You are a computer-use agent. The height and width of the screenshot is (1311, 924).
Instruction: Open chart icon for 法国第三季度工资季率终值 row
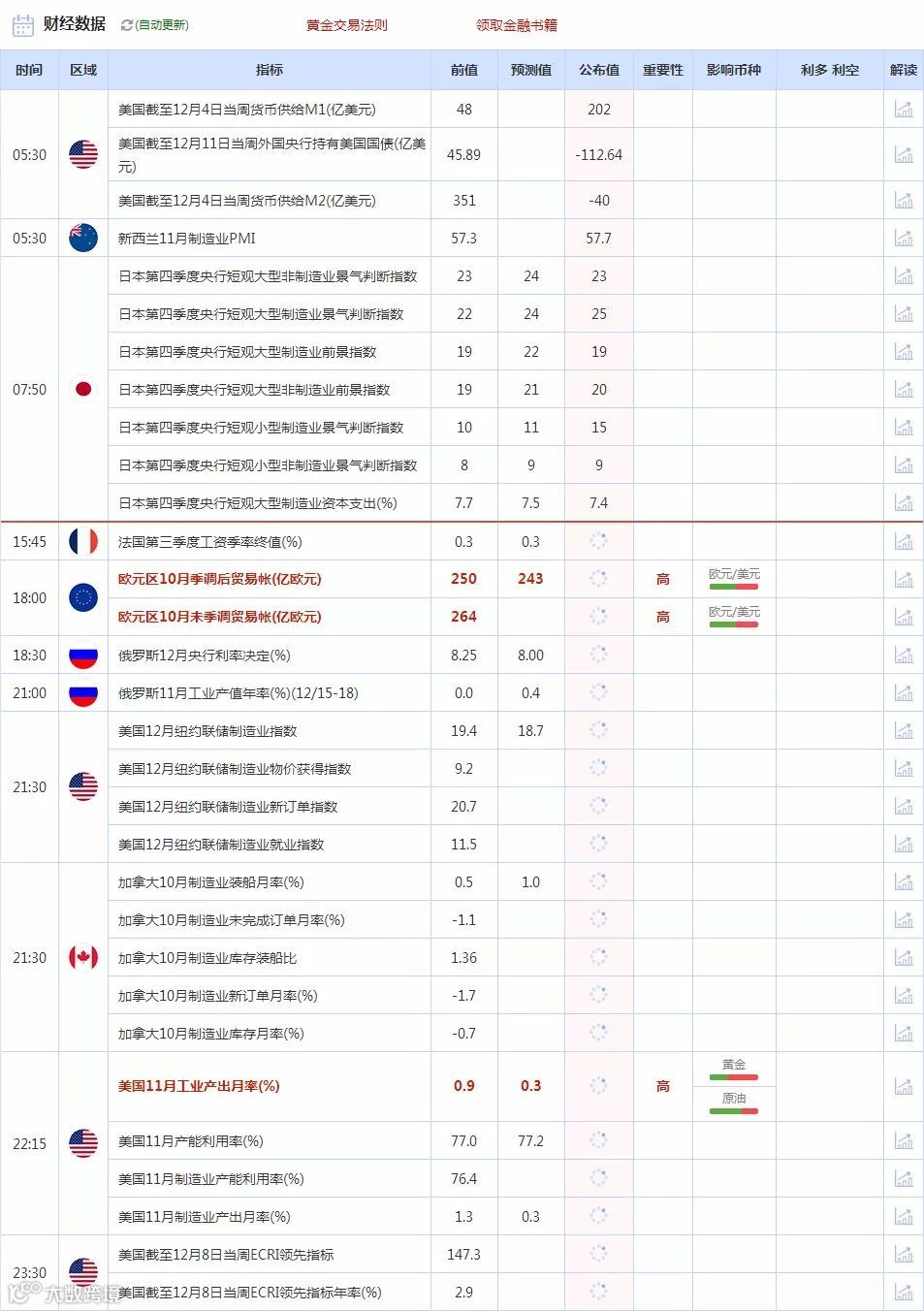[x=904, y=541]
